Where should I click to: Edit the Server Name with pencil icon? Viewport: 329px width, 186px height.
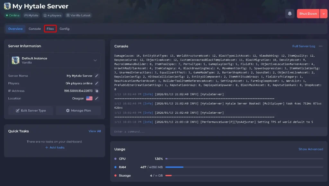point(97,76)
